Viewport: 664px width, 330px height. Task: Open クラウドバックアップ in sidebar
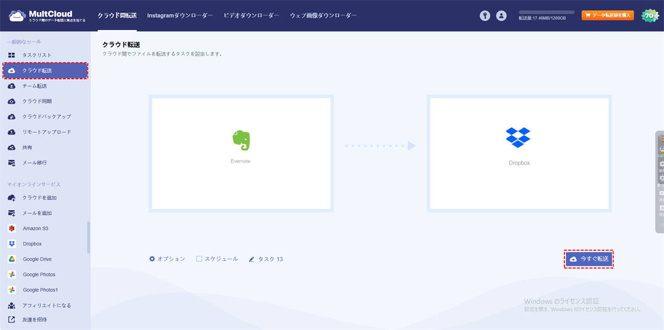[x=45, y=117]
